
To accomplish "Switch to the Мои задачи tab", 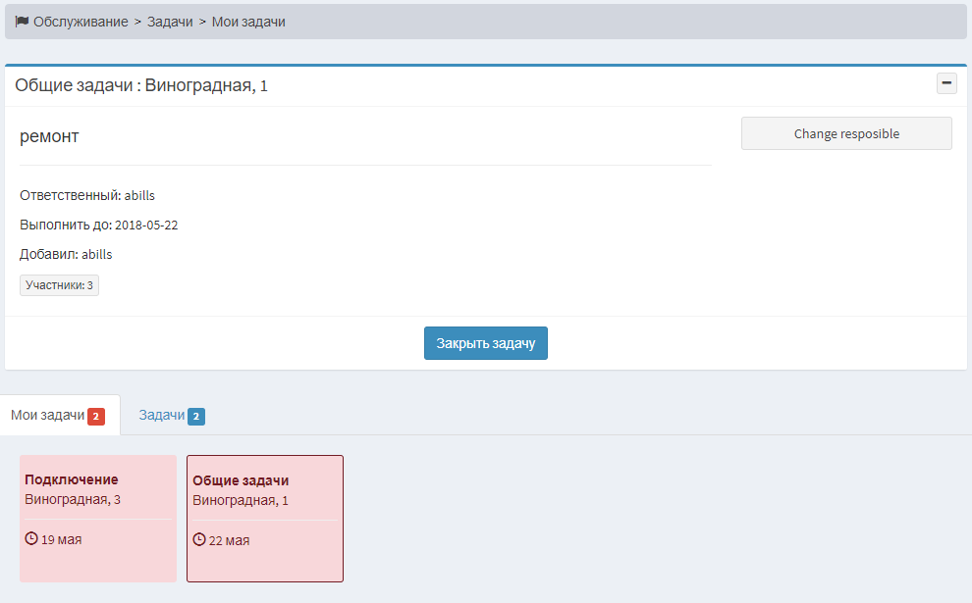I will pos(59,415).
